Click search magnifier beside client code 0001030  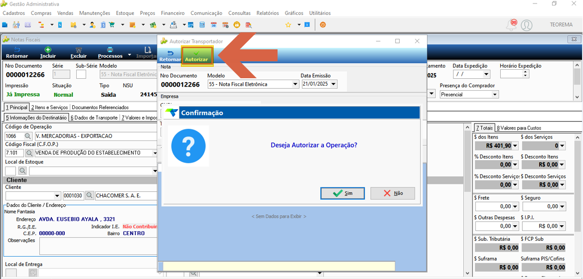(x=89, y=195)
